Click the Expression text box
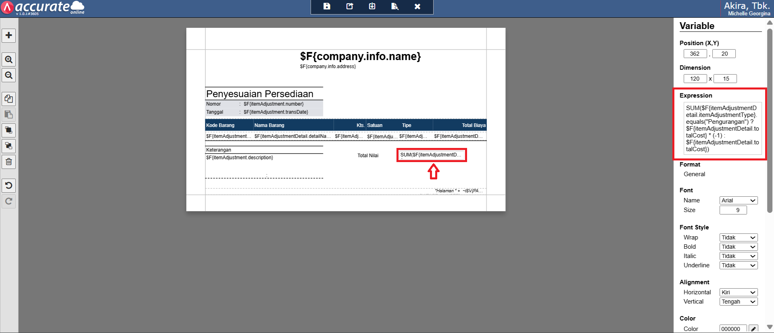Screen dimensions: 774x333 click(x=722, y=129)
